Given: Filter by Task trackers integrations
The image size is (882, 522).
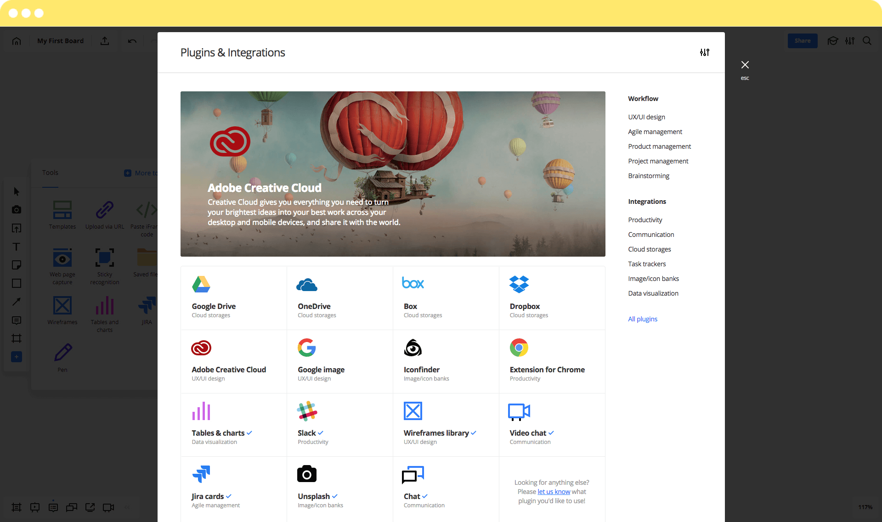Looking at the screenshot, I should click(647, 264).
